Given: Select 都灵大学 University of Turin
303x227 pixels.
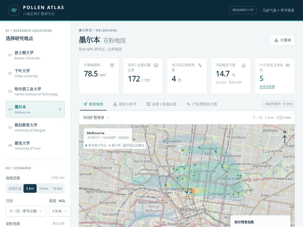Looking at the screenshot, I should (x=35, y=146).
